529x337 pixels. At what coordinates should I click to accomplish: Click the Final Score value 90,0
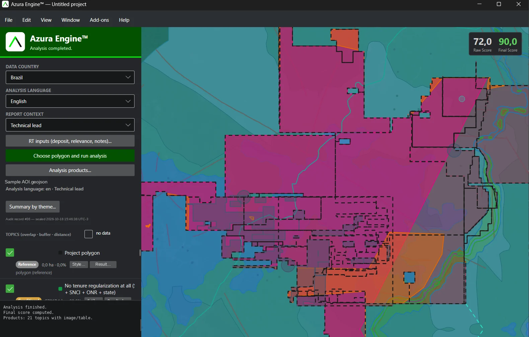point(508,41)
